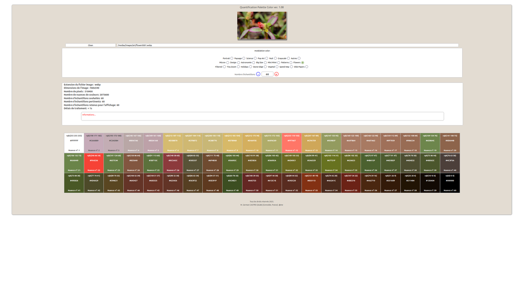Decrease sample count with blue minus icon
The width and height of the screenshot is (523, 294).
[x=258, y=74]
